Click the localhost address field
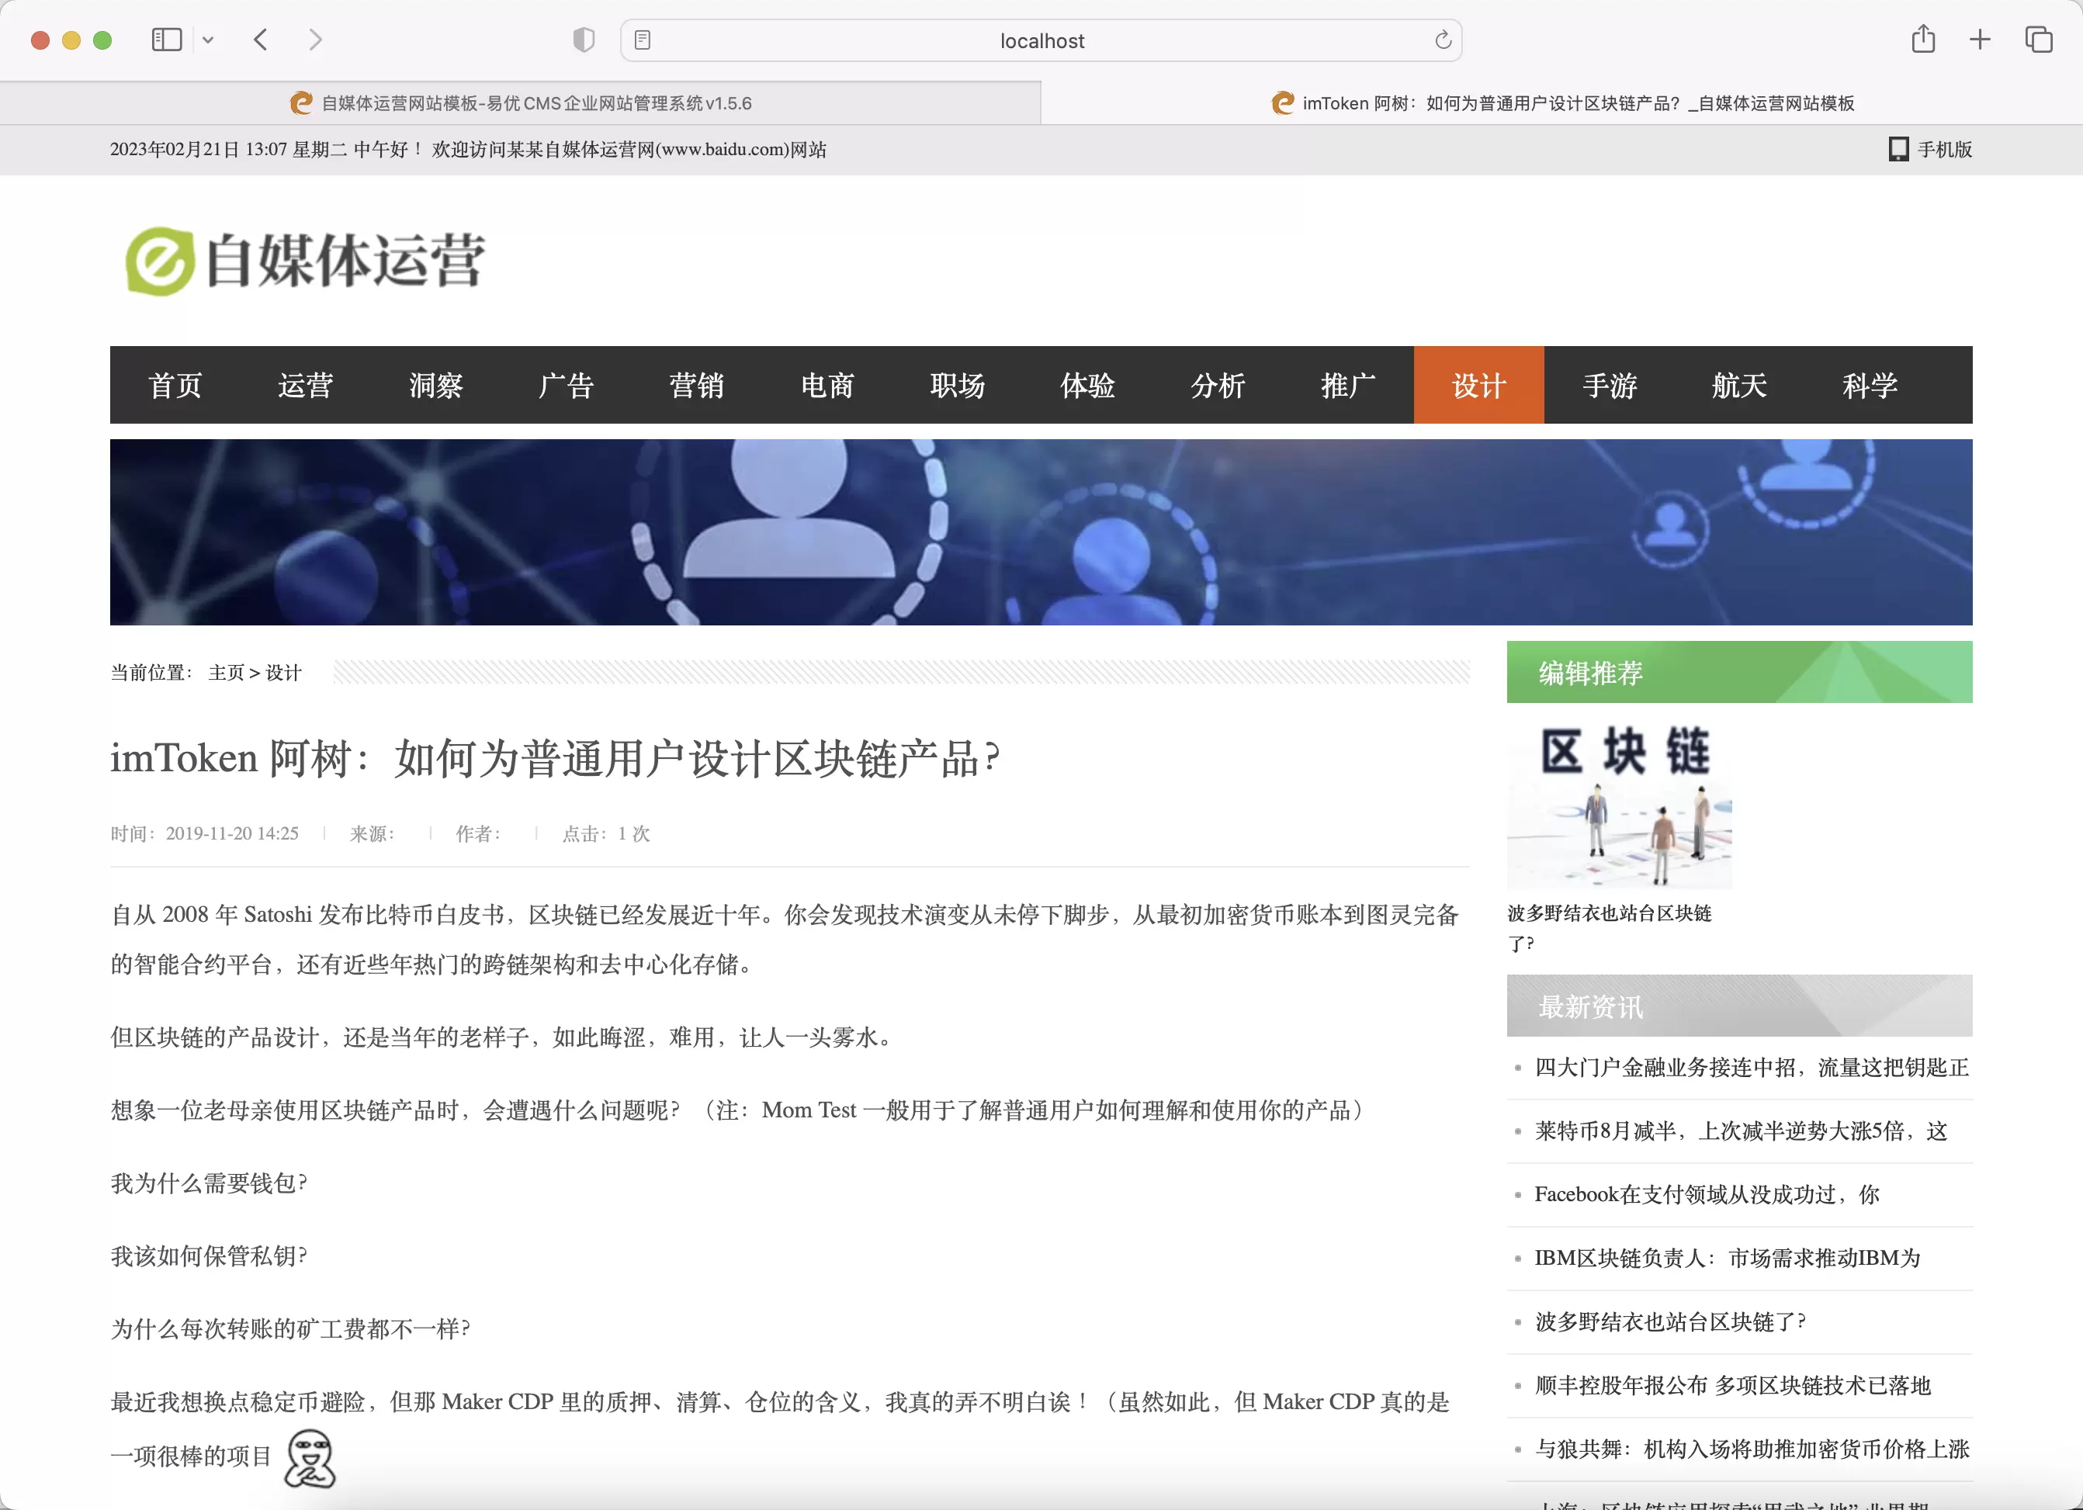The image size is (2083, 1510). click(x=1041, y=40)
